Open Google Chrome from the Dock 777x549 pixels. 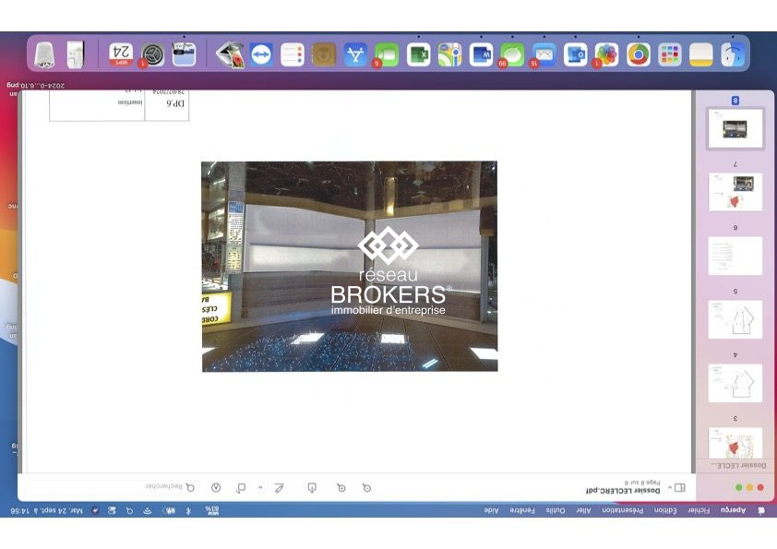coord(638,55)
